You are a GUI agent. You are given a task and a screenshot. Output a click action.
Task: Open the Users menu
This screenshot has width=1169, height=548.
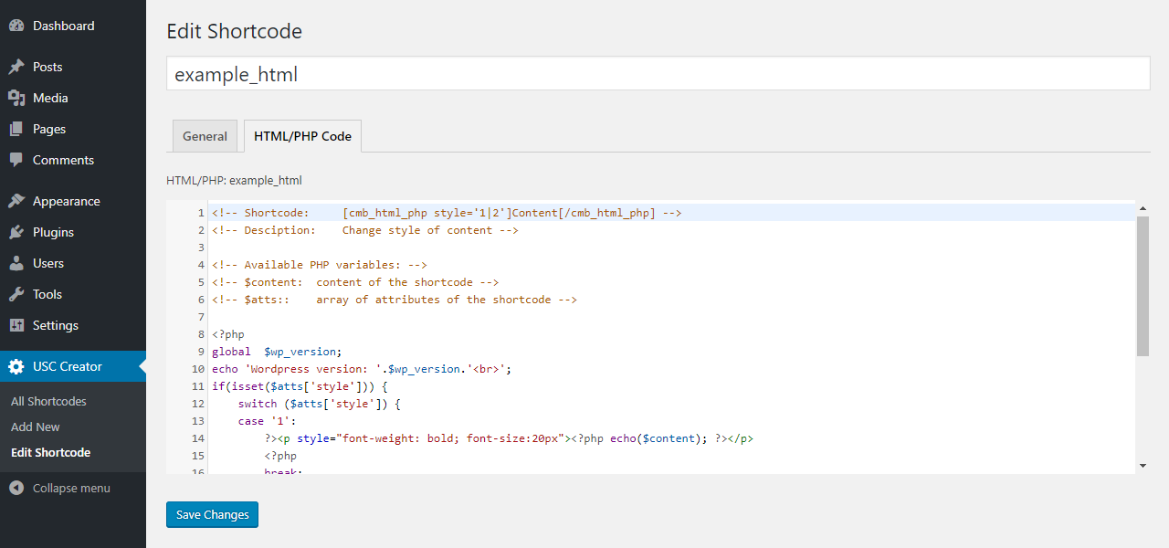tap(73, 263)
